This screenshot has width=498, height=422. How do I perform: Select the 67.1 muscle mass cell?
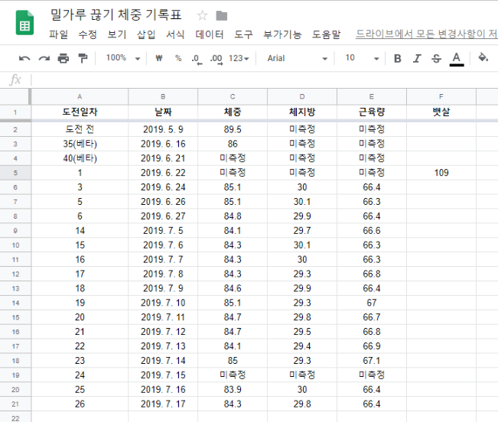tap(372, 361)
